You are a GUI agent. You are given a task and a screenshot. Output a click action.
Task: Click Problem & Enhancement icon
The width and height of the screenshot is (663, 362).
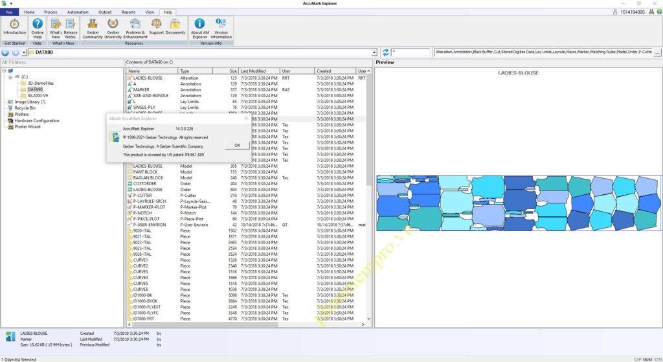pos(135,27)
